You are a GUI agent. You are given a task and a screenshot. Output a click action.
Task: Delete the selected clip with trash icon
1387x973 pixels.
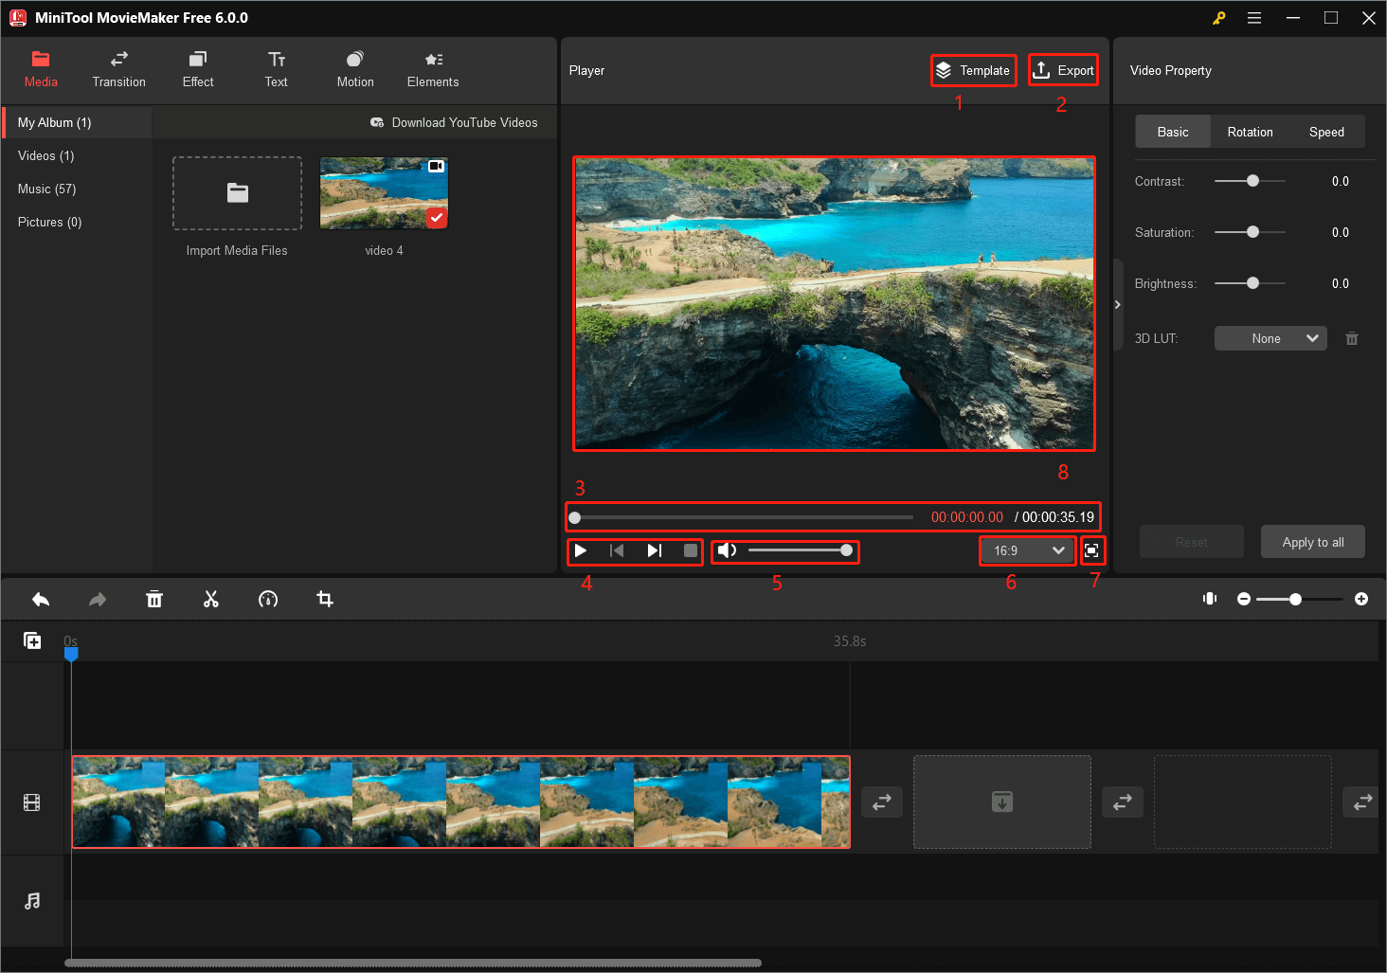pos(154,599)
